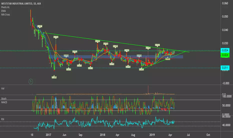Select the cyan 0.011 price level tag
Viewport: 233px width, 138px height.
(x=225, y=68)
